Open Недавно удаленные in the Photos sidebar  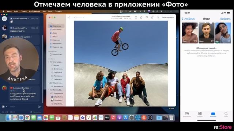pos(56,47)
